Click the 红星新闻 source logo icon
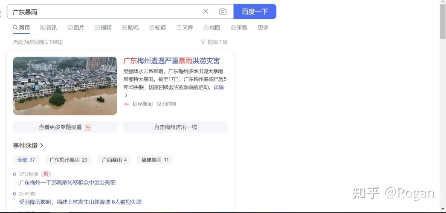The width and height of the screenshot is (446, 213). [x=127, y=104]
